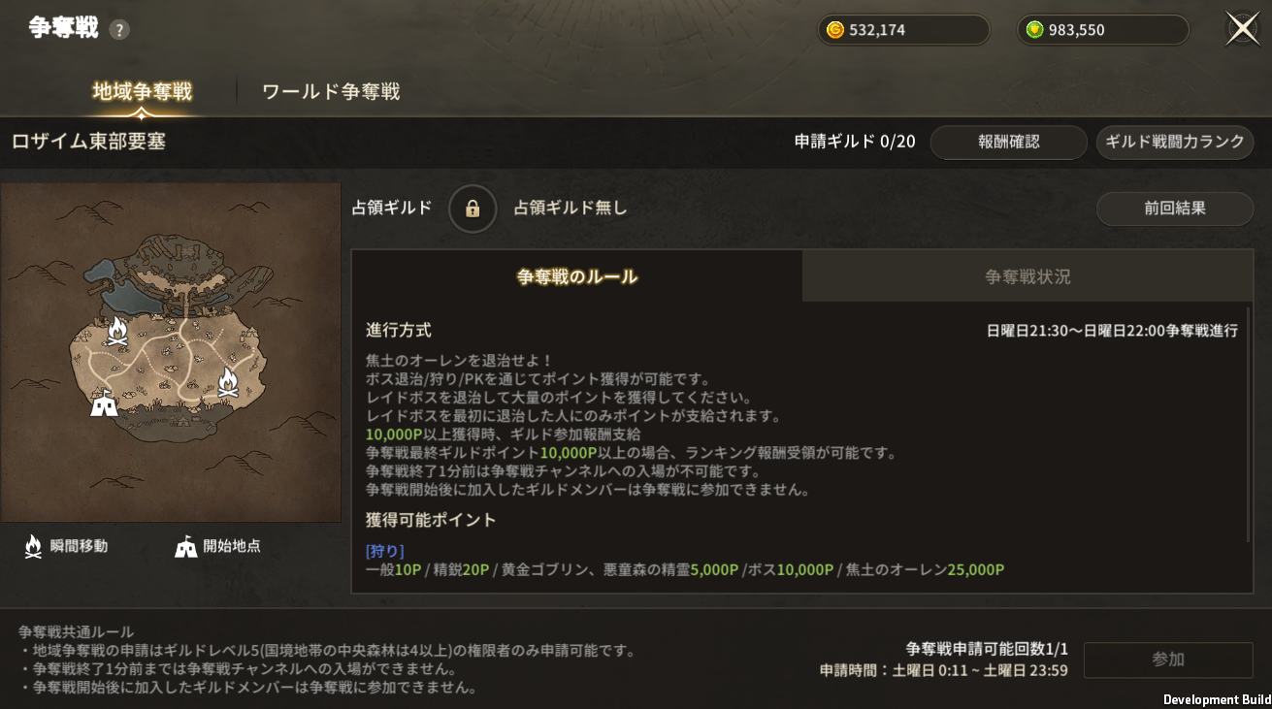Open the ギルド戦闘力ランク button
The image size is (1272, 709).
(x=1175, y=143)
